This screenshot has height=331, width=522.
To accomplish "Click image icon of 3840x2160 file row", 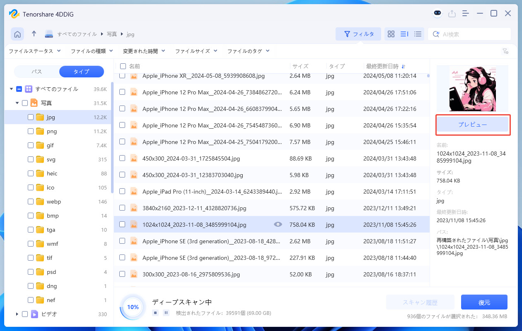I will pyautogui.click(x=134, y=208).
